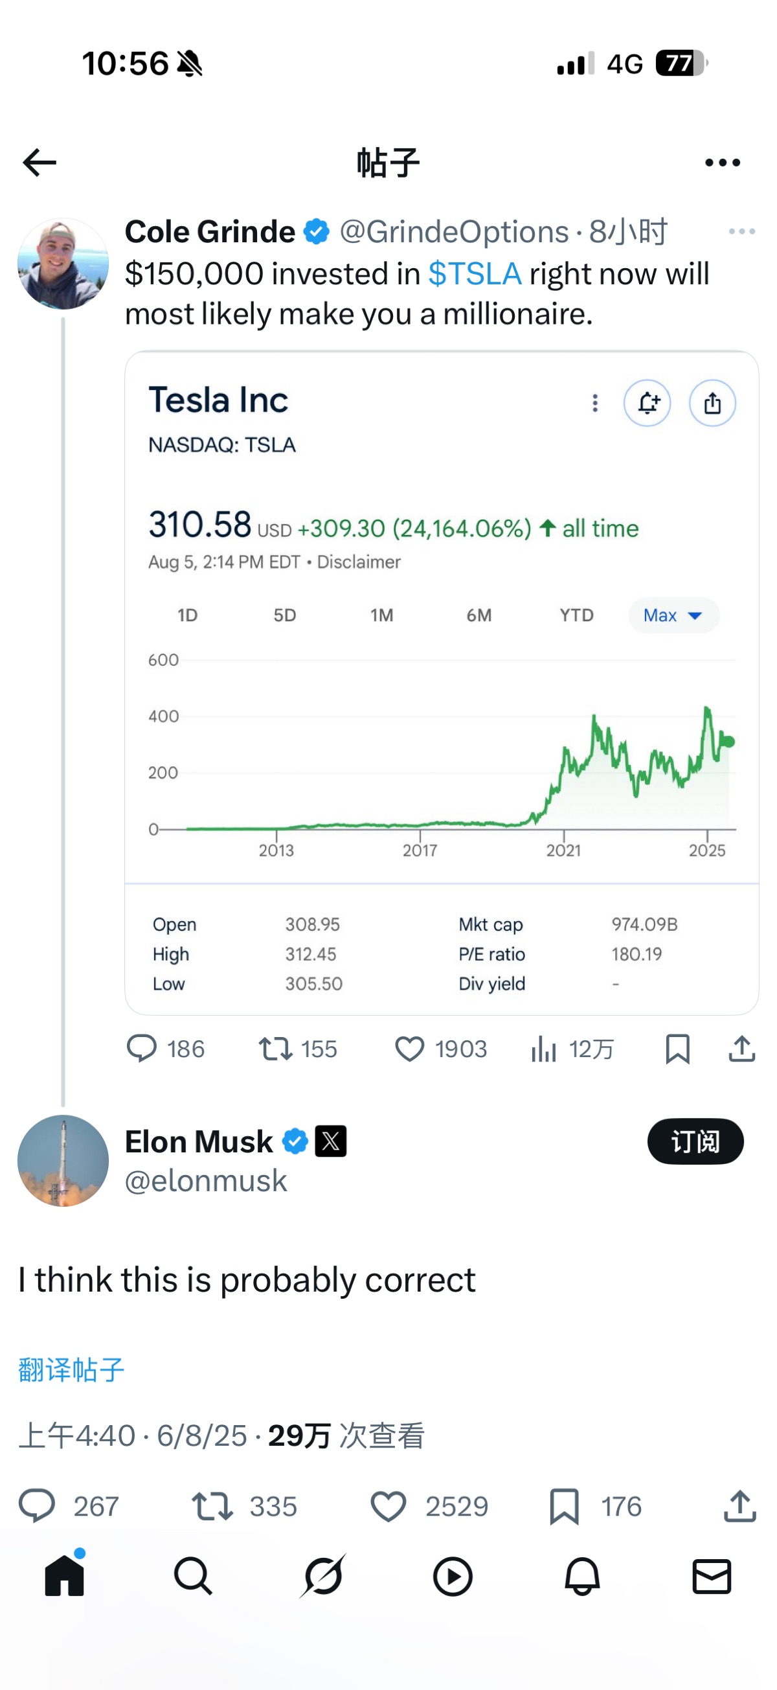Screen dimensions: 777x1690
Task: Go to the Home tab
Action: tap(64, 1576)
